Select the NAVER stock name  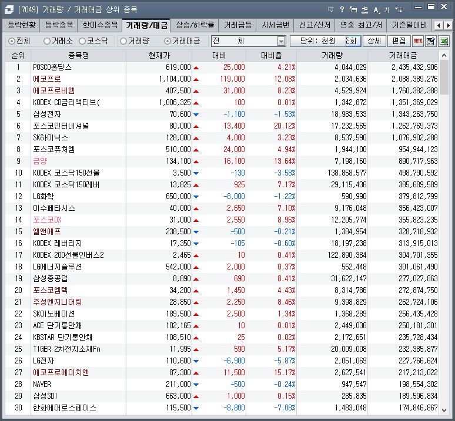point(42,384)
